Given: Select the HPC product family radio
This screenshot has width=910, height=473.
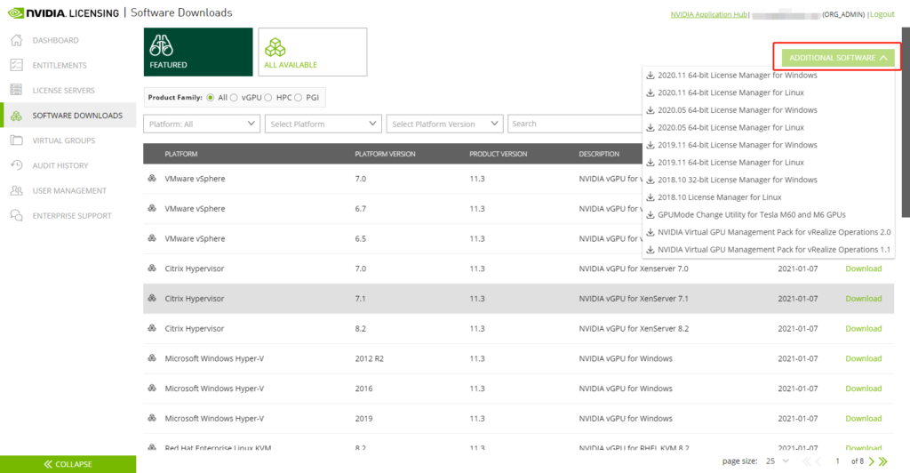Looking at the screenshot, I should [268, 98].
